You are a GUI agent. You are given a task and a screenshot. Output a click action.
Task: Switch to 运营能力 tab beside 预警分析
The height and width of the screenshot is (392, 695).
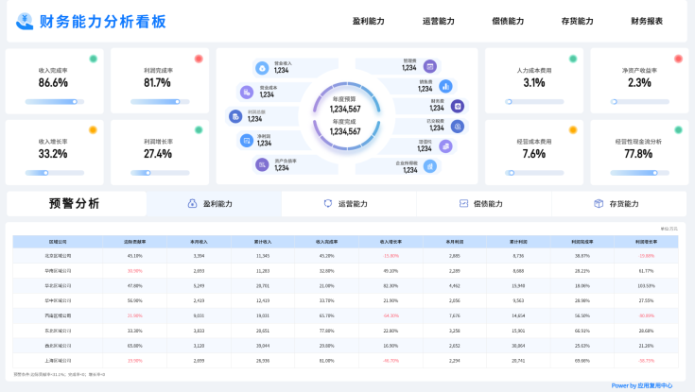click(345, 204)
